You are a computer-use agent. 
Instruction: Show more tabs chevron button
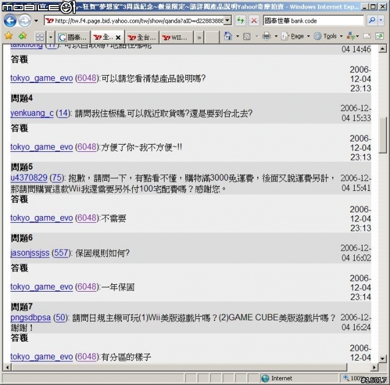(x=199, y=38)
